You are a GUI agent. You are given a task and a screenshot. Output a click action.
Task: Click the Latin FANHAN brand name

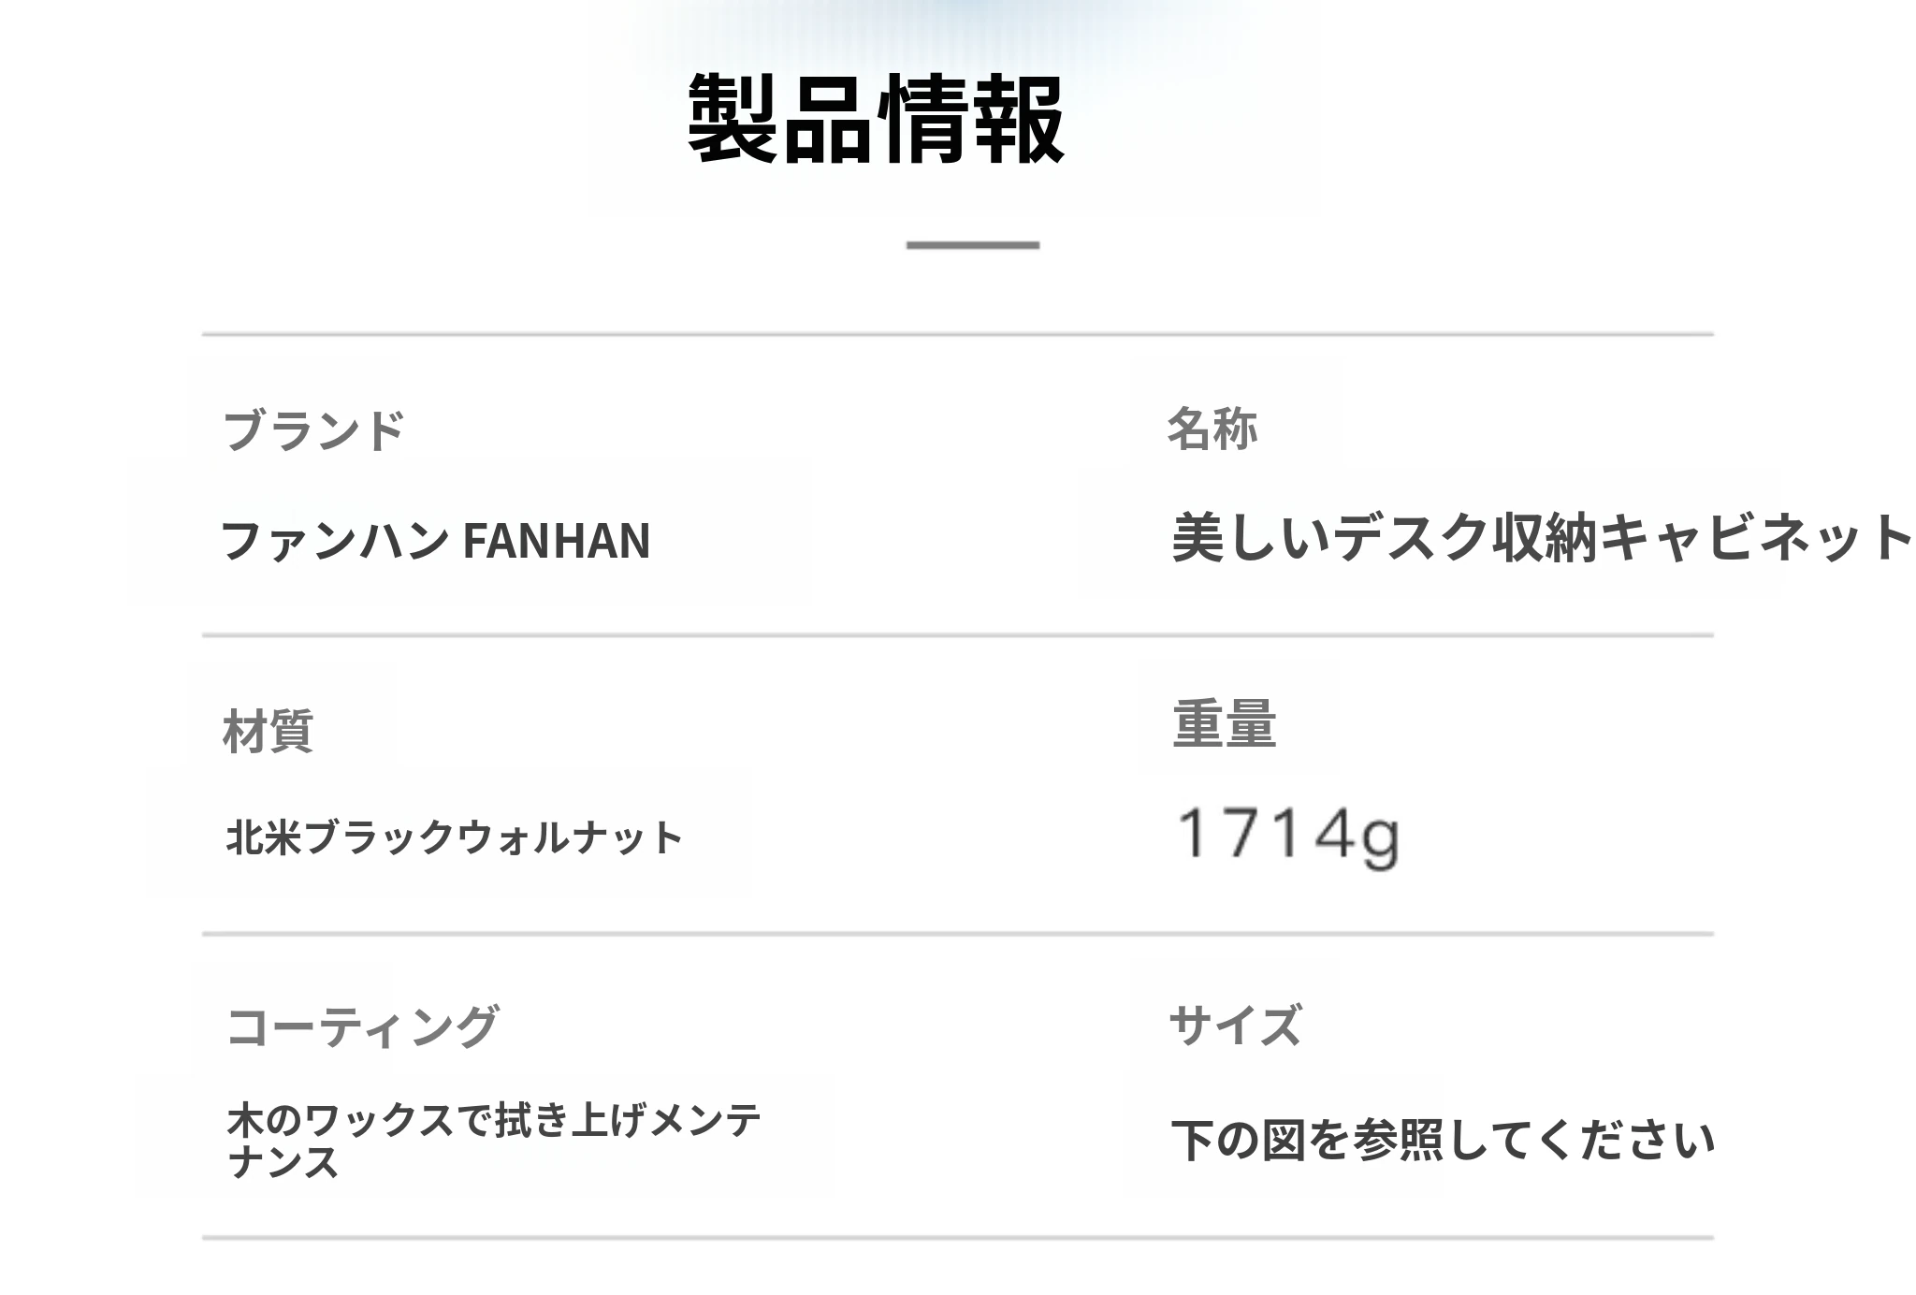(557, 541)
